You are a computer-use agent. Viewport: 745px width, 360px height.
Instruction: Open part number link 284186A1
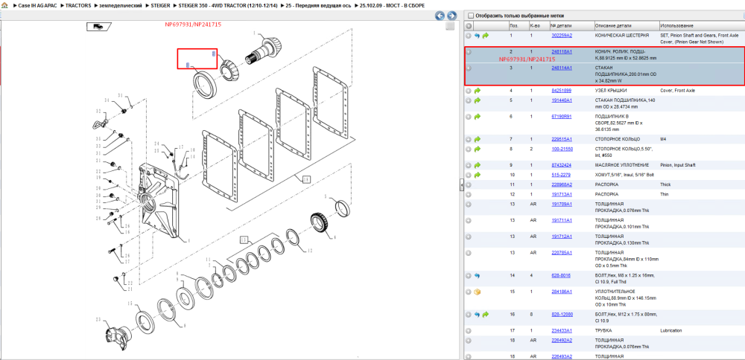click(562, 292)
